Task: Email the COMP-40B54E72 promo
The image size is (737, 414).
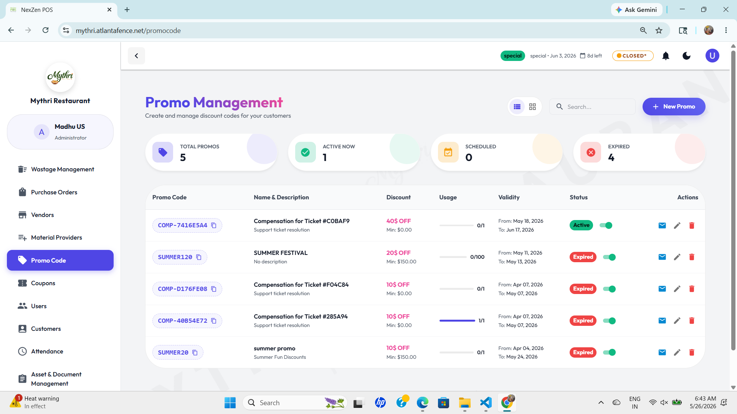Action: 662,320
